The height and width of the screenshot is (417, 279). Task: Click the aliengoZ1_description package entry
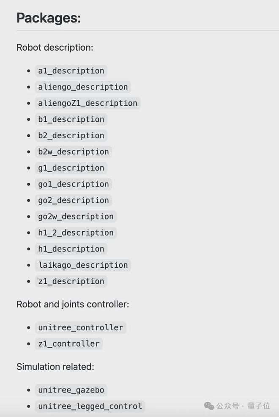tap(88, 103)
